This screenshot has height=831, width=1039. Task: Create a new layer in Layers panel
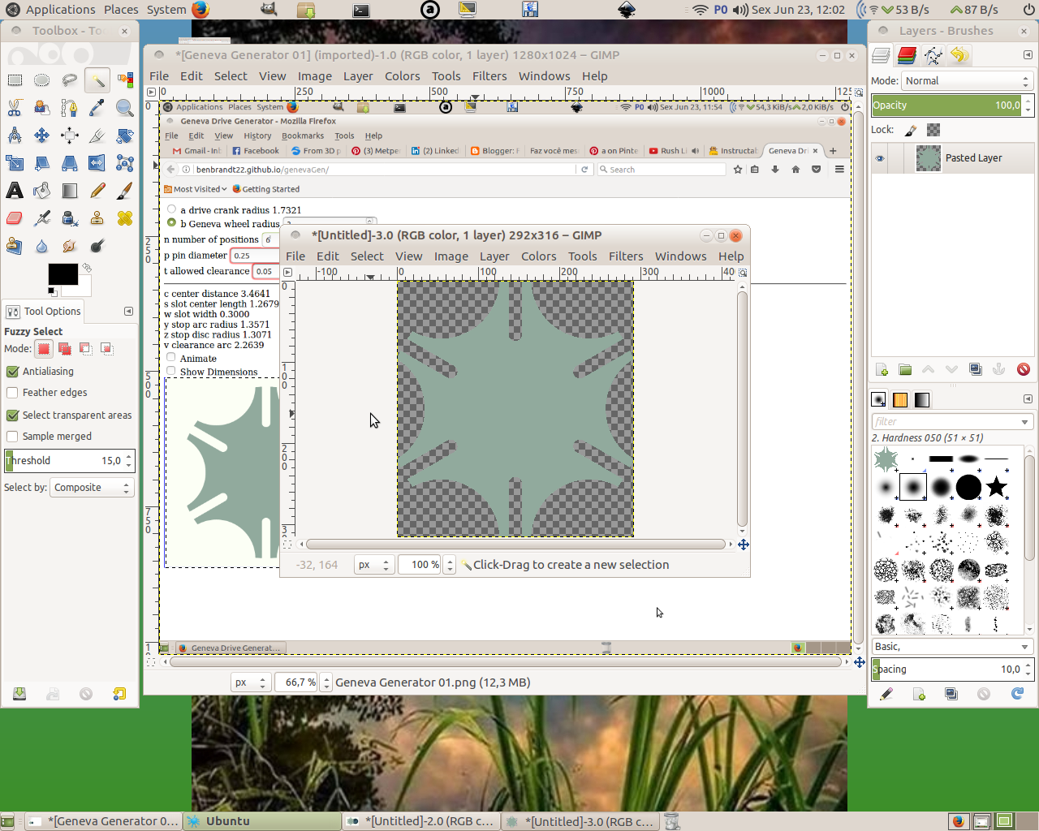tap(882, 370)
